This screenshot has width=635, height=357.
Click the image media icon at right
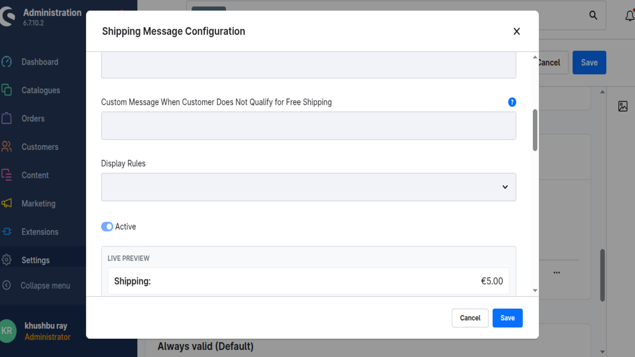click(623, 106)
